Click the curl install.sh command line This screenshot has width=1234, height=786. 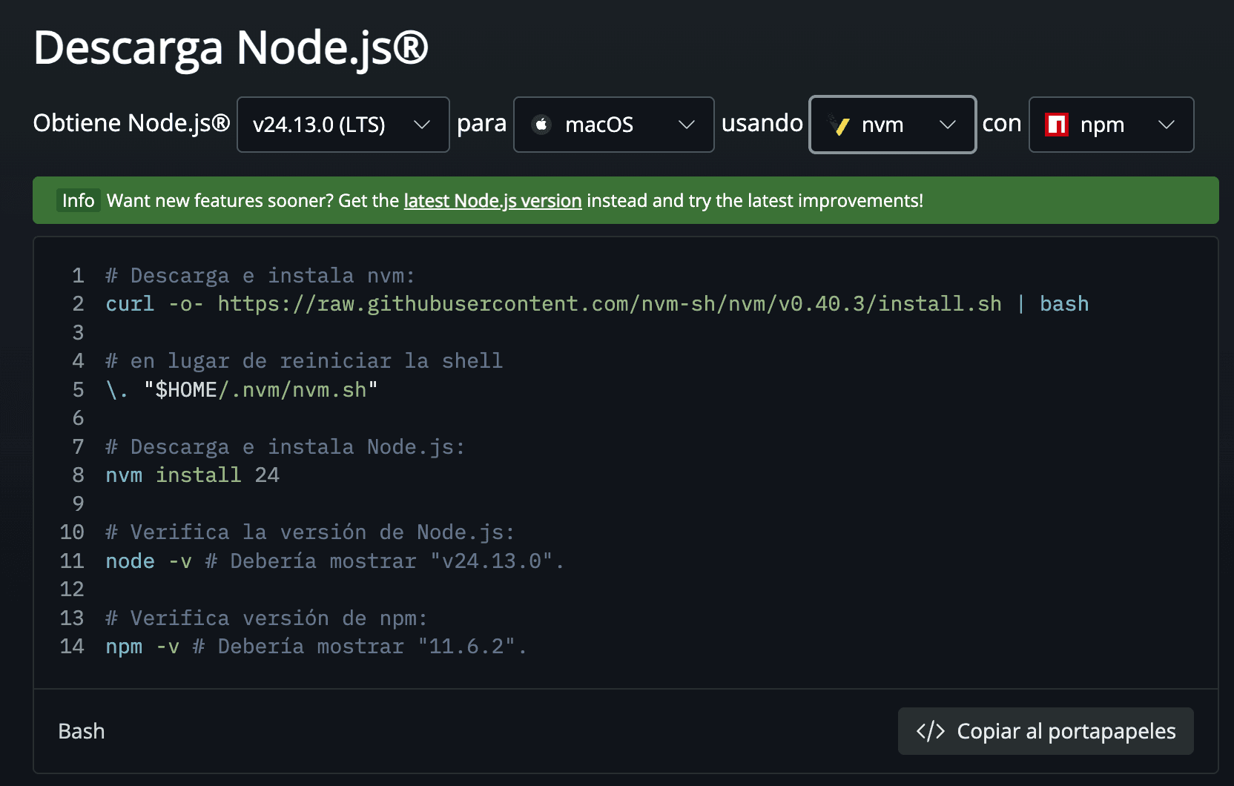coord(597,304)
